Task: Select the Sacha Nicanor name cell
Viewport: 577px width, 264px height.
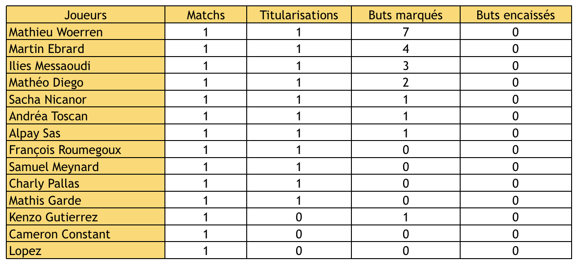Action: point(48,100)
